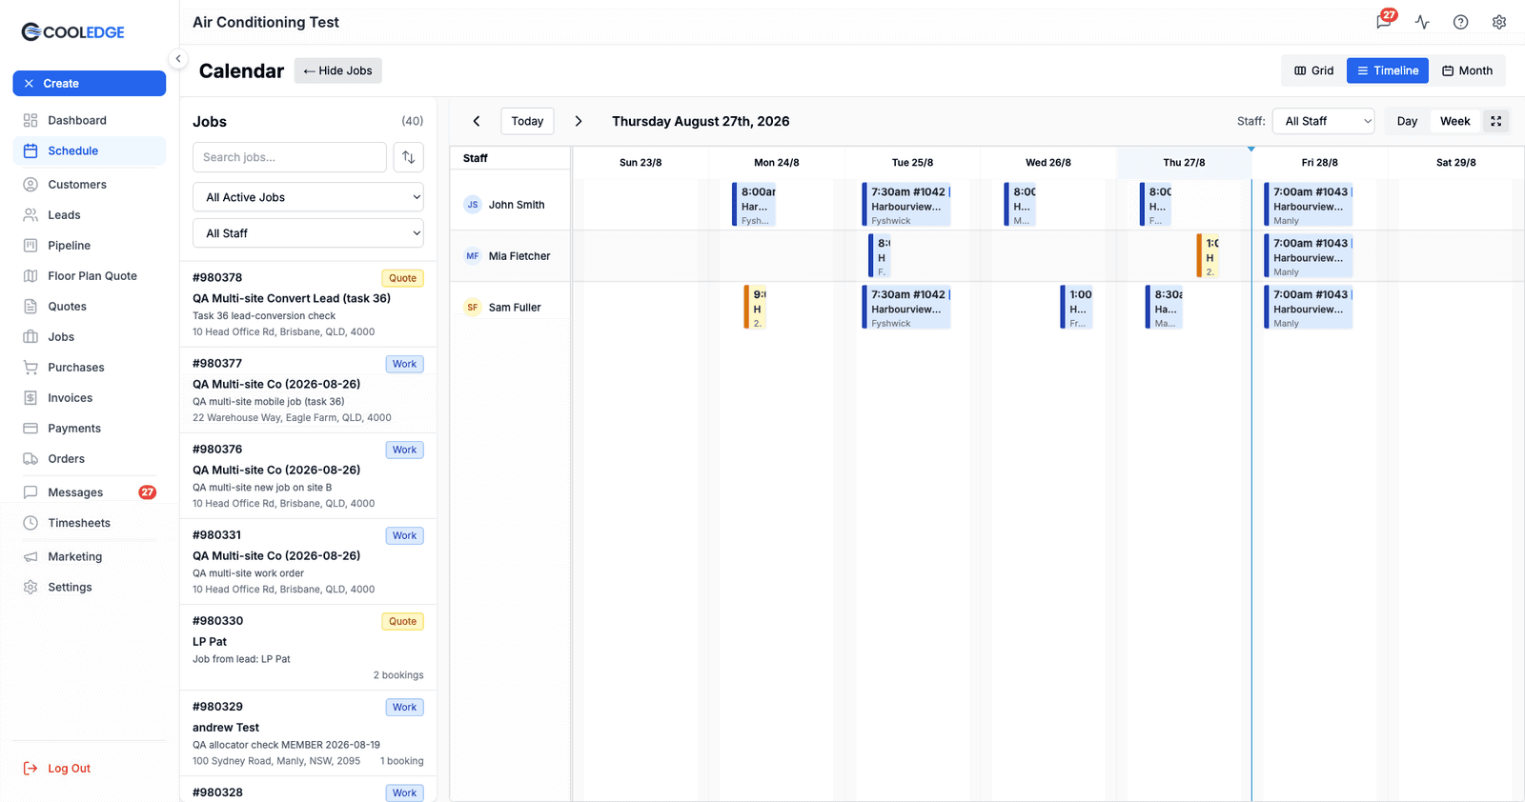Open Mia Fletcher's Fri 7:00am #1043 booking
Viewport: 1525px width, 802px height.
[x=1309, y=256]
